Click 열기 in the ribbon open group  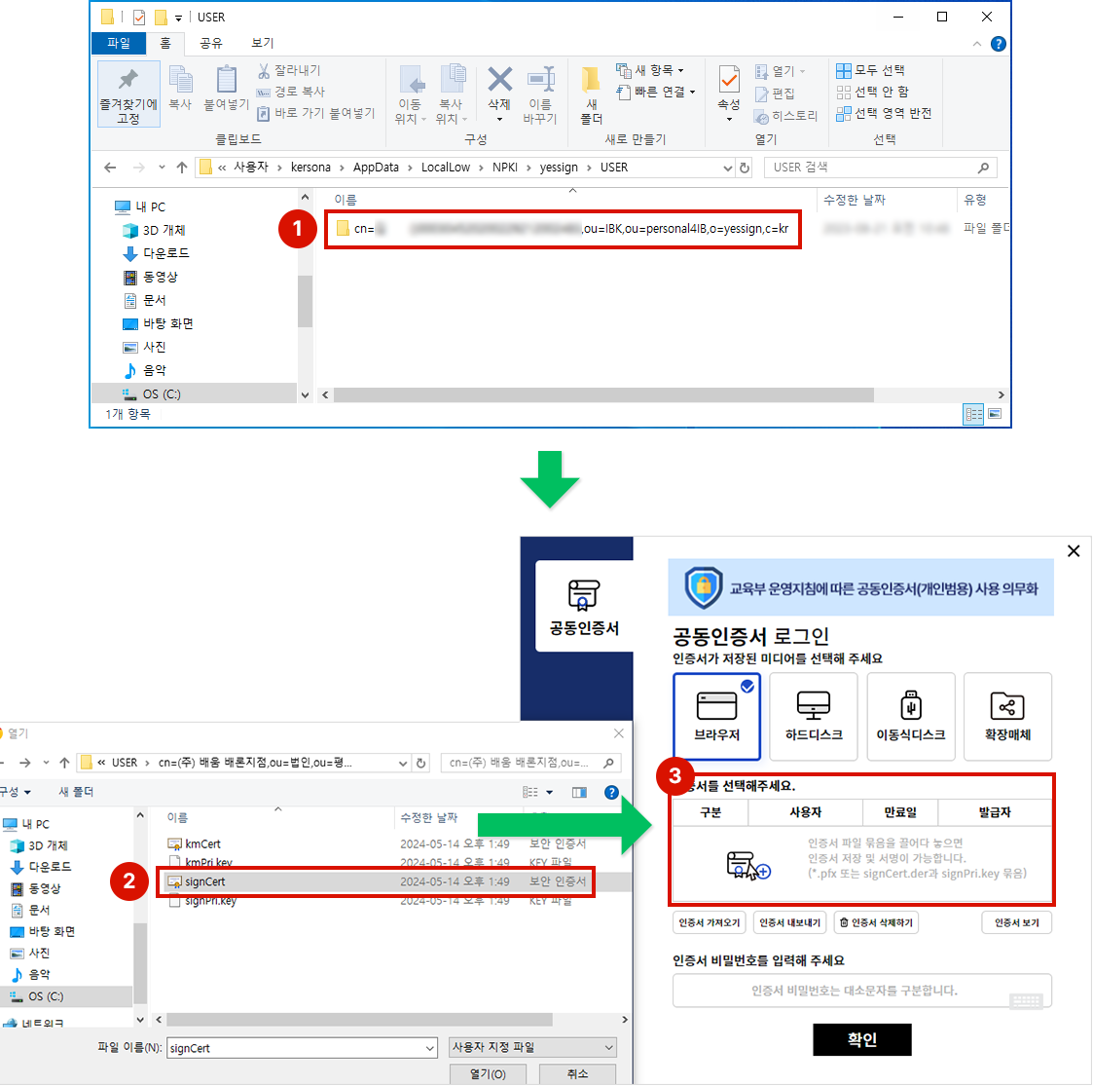click(x=780, y=71)
